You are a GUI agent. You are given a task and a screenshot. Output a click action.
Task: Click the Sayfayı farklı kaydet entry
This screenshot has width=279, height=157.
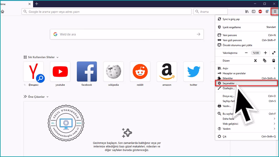pyautogui.click(x=246, y=101)
